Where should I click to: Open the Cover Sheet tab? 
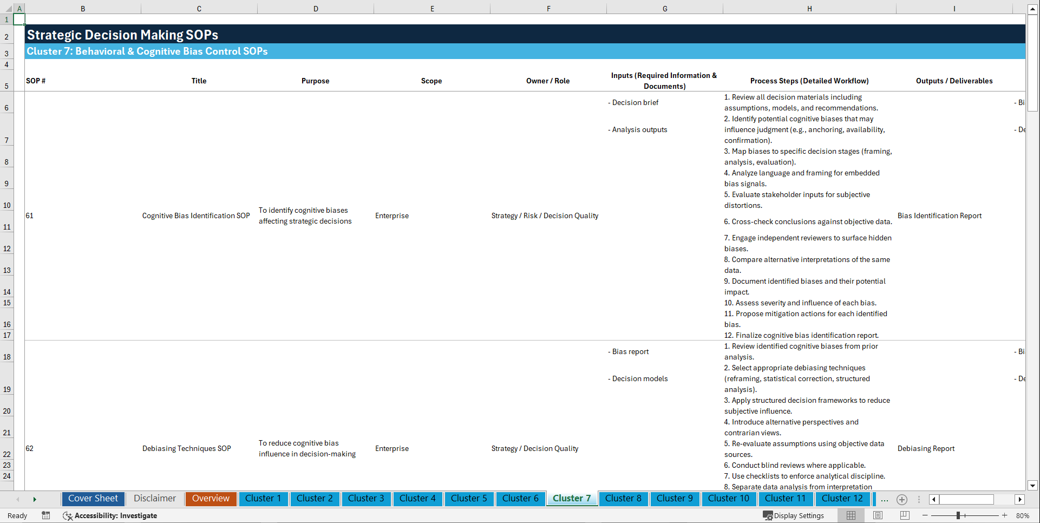(93, 499)
